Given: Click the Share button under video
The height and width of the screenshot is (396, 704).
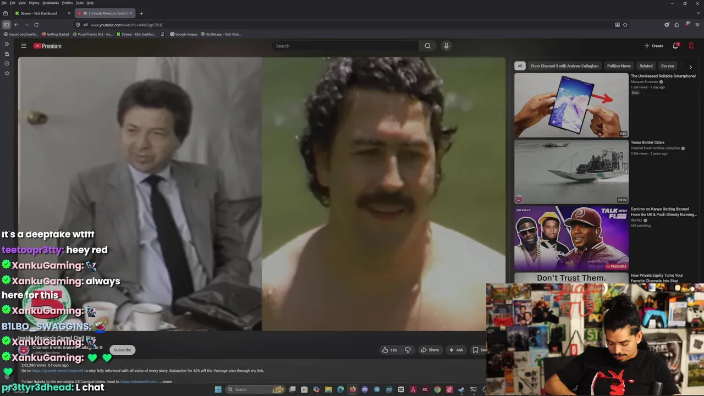Looking at the screenshot, I should 430,350.
